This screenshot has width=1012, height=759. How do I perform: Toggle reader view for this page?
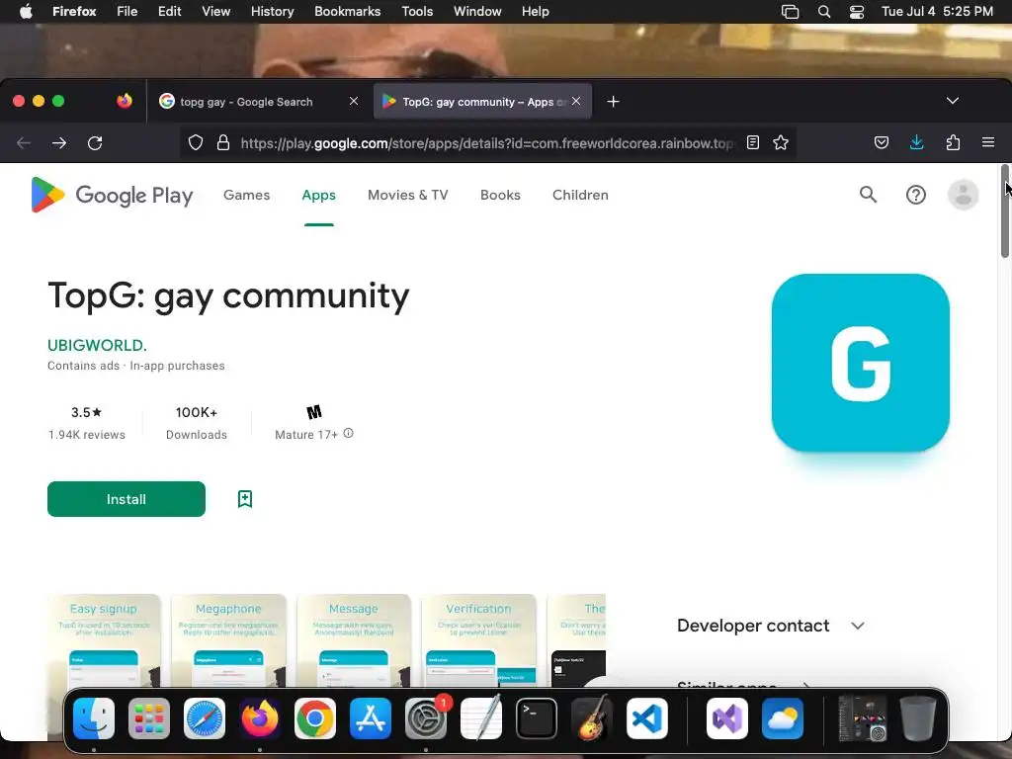click(x=752, y=142)
